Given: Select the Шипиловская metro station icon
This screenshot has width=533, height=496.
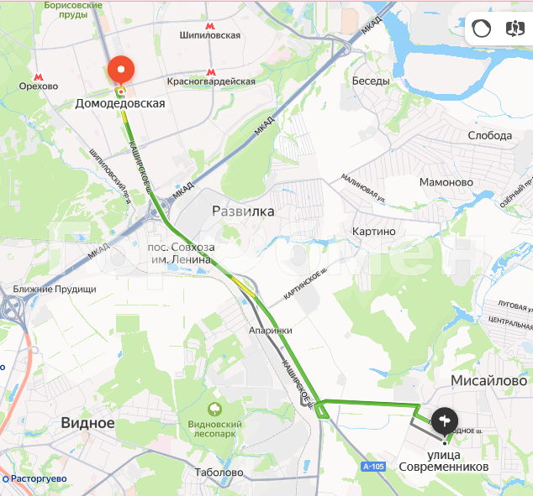Looking at the screenshot, I should [x=210, y=26].
